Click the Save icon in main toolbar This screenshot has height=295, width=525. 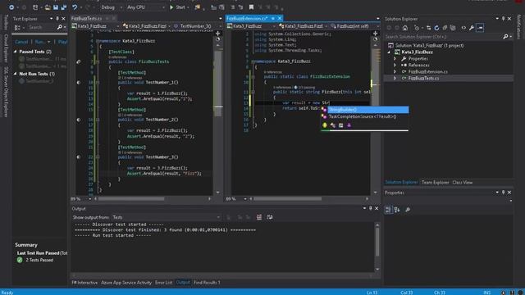pos(56,7)
